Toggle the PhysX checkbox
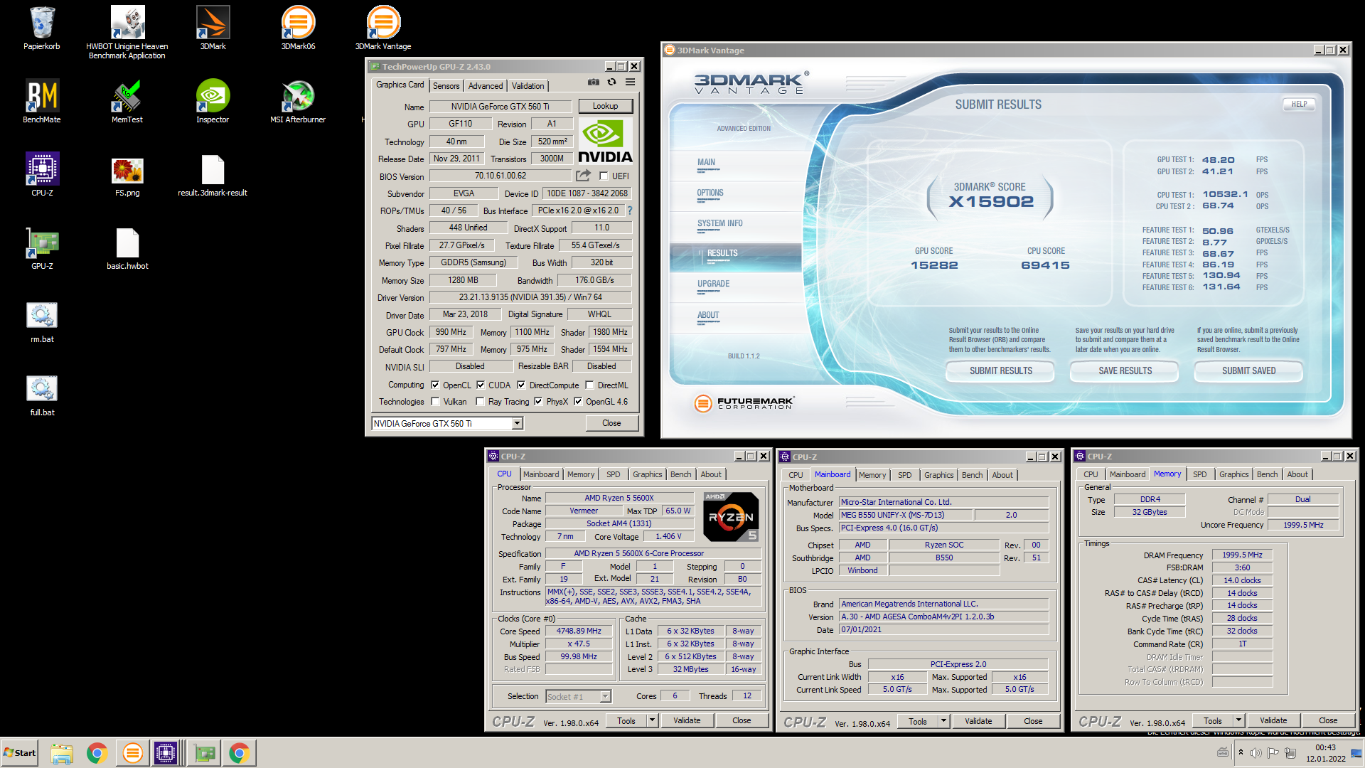The height and width of the screenshot is (768, 1365). [538, 402]
